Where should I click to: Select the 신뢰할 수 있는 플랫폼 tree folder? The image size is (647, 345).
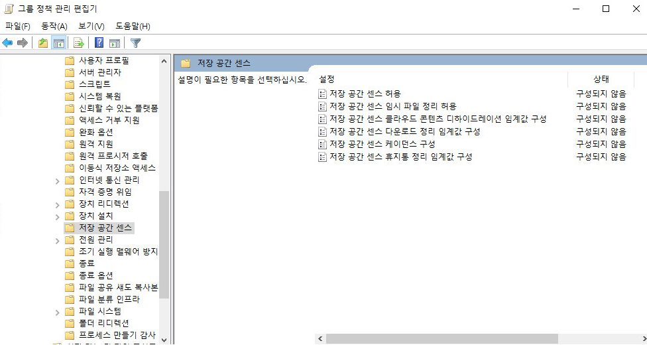tap(119, 108)
